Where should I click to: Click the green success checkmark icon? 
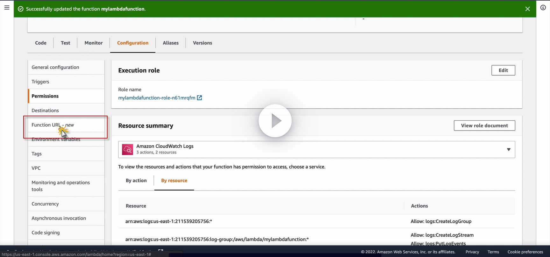[x=21, y=9]
